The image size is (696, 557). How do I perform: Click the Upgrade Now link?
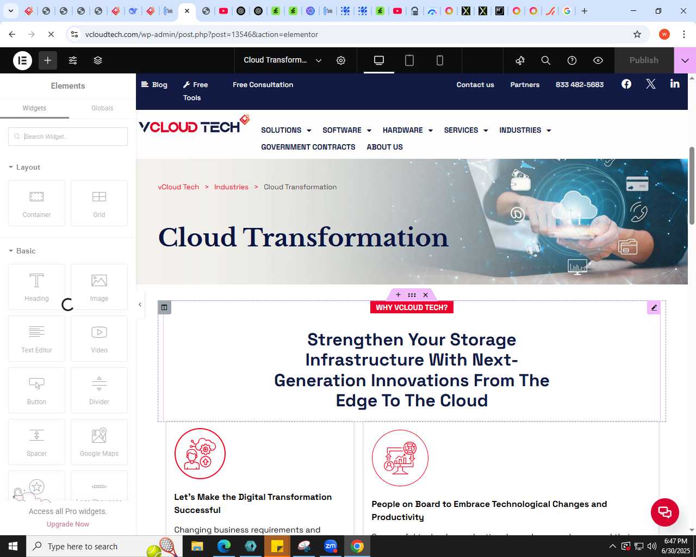pos(68,524)
